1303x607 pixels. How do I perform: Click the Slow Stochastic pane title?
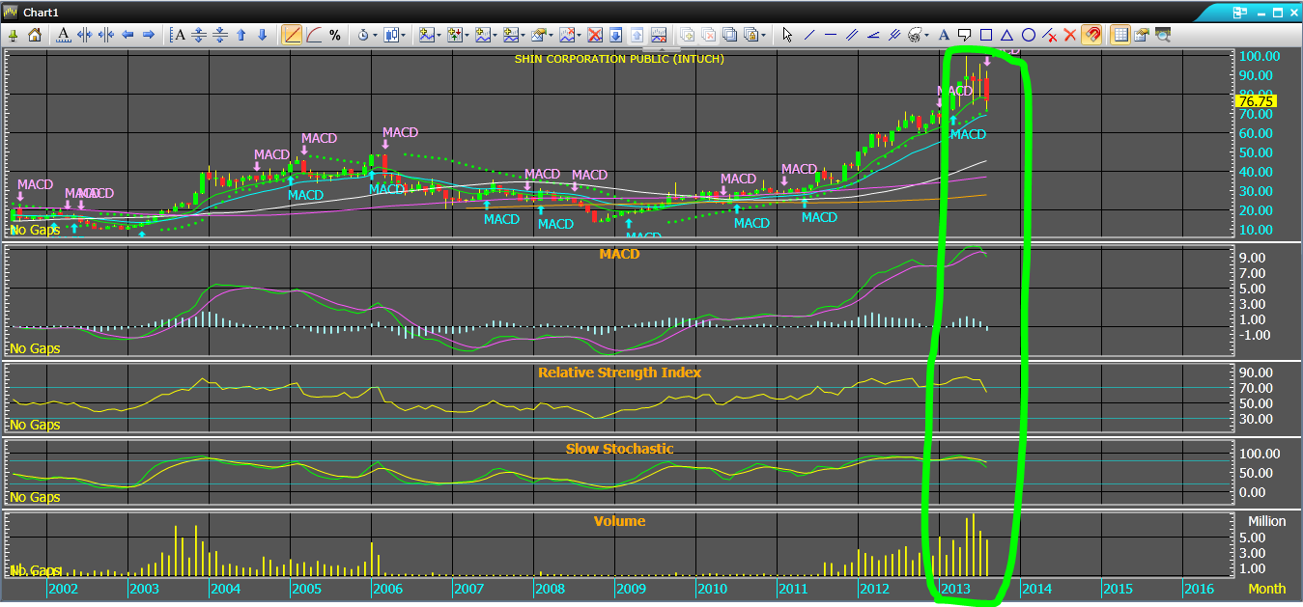619,449
